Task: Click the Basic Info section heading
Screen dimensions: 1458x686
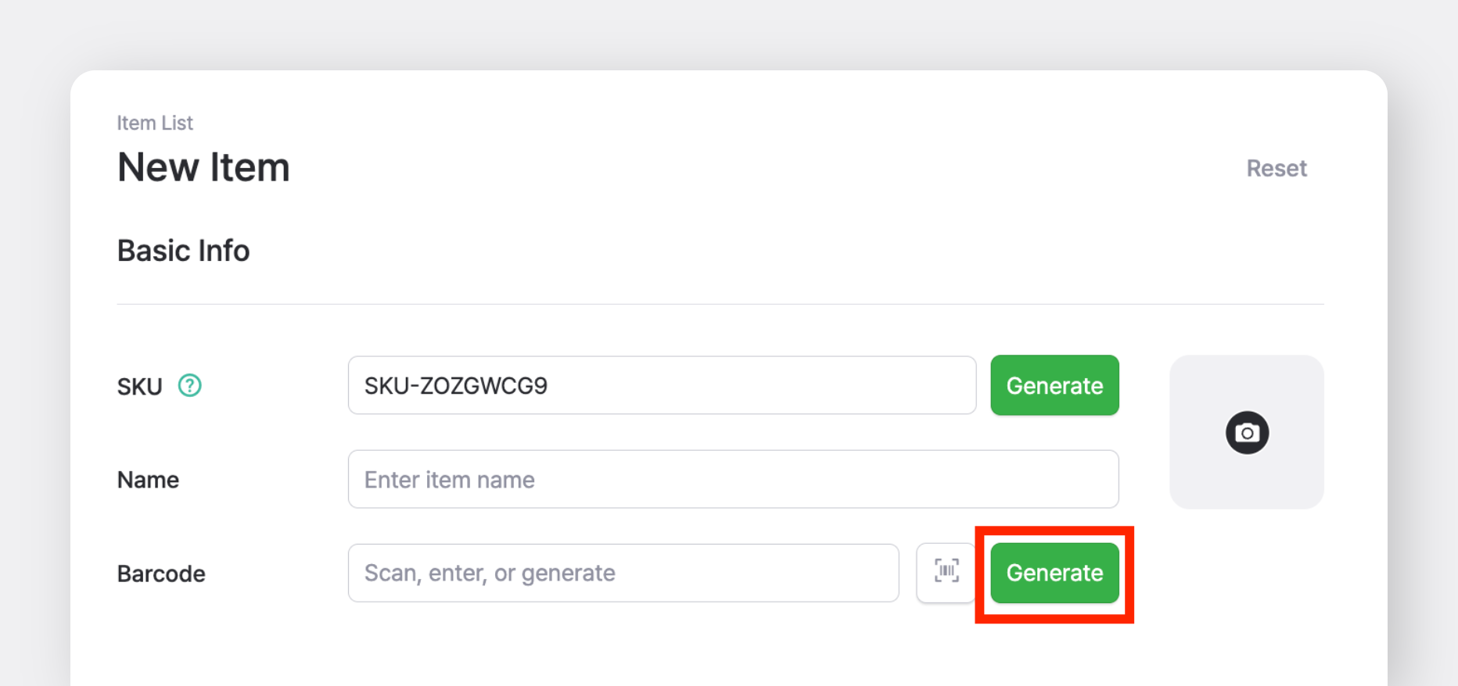Action: point(183,250)
